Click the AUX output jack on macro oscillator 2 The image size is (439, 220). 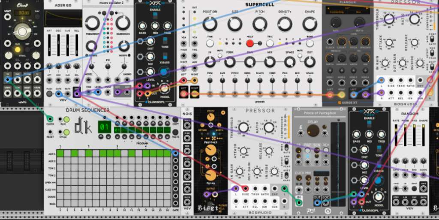pyautogui.click(x=126, y=93)
